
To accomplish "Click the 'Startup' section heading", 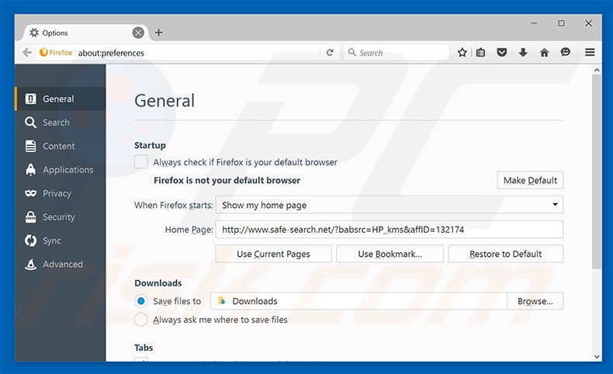I will point(150,145).
